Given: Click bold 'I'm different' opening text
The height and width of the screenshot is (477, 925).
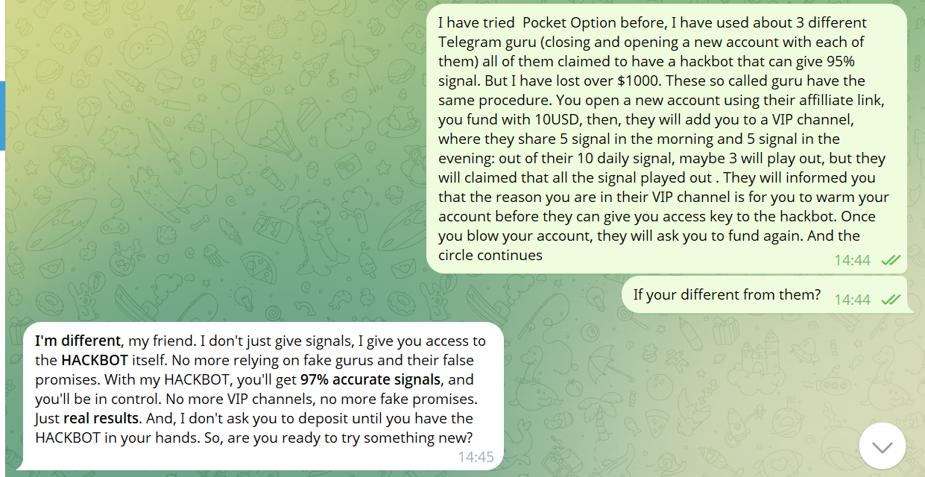Looking at the screenshot, I should click(x=78, y=341).
